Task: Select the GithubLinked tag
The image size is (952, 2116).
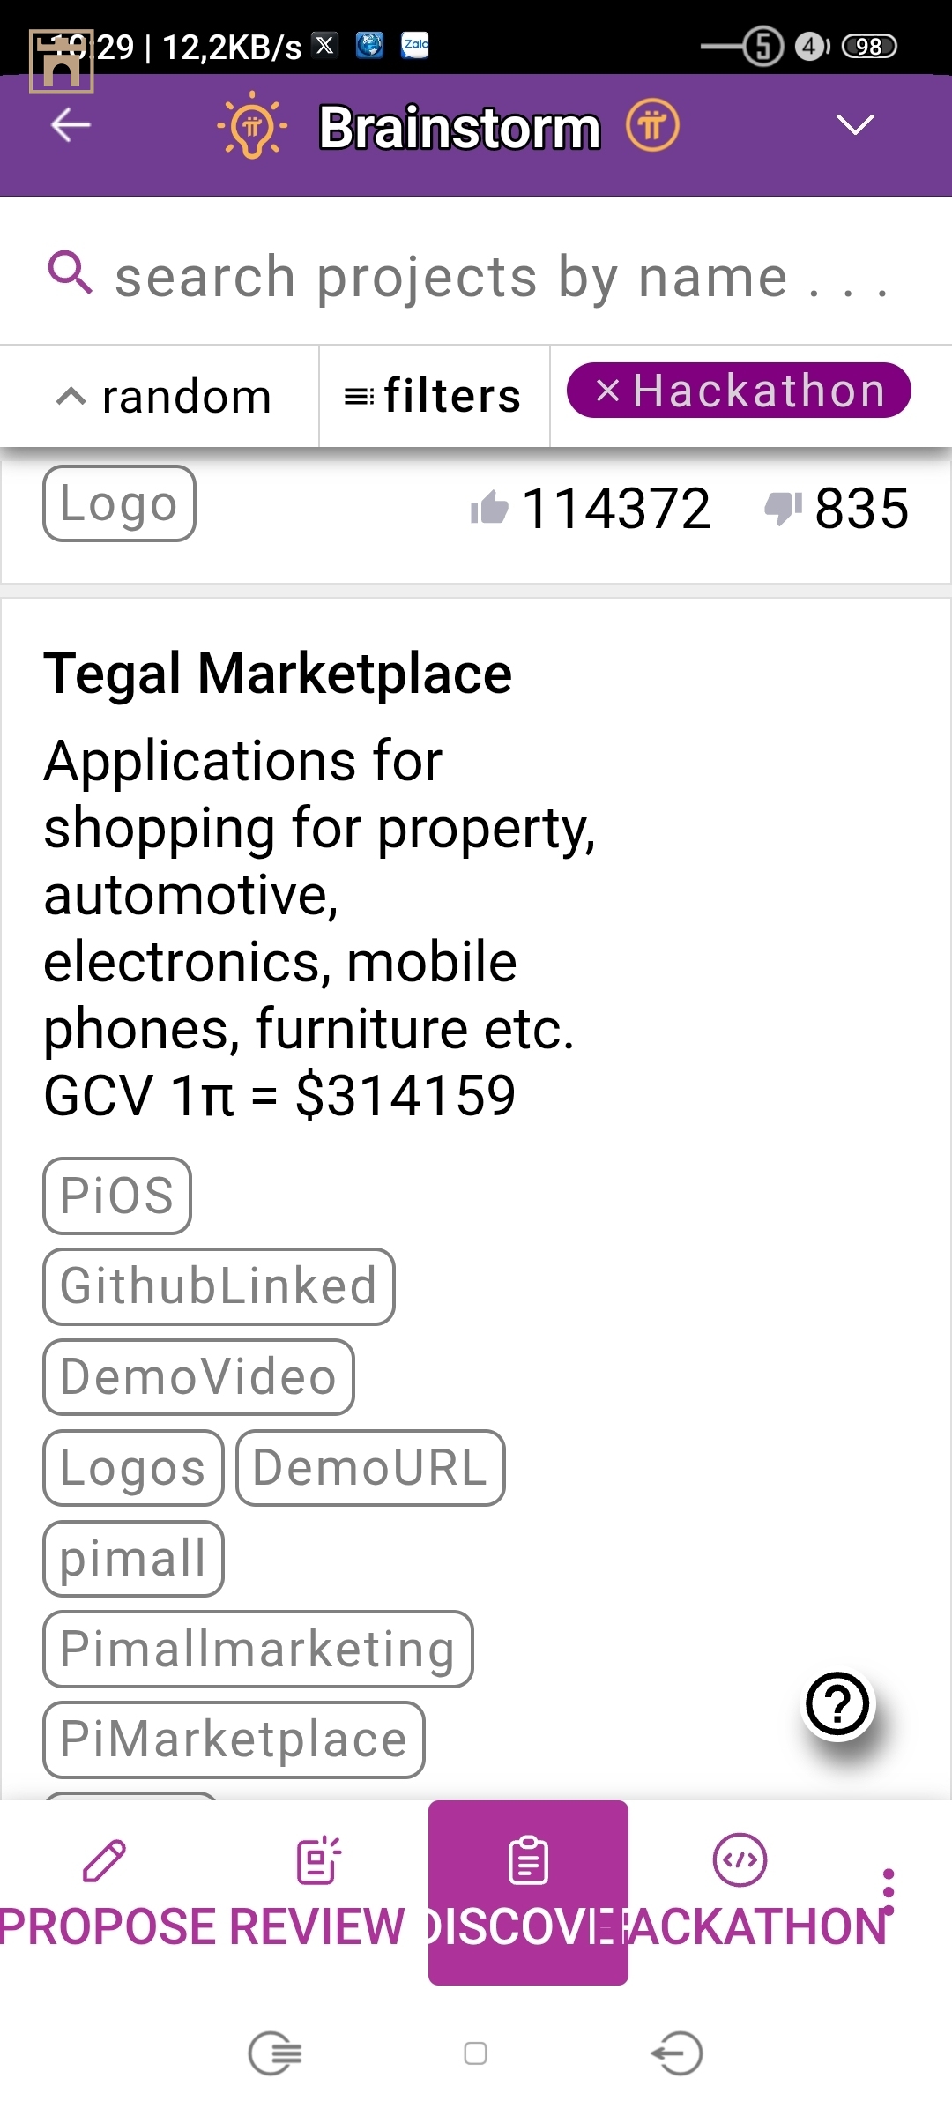Action: pyautogui.click(x=219, y=1286)
